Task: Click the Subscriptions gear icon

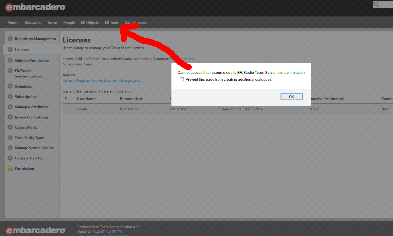Action: click(10, 96)
